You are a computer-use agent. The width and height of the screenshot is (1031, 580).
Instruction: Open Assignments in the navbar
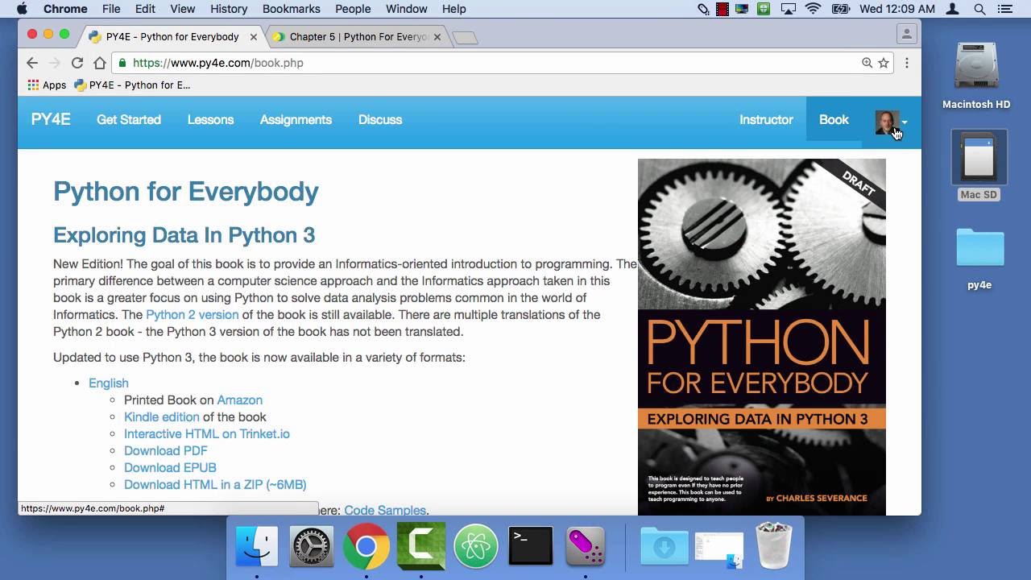(x=296, y=119)
